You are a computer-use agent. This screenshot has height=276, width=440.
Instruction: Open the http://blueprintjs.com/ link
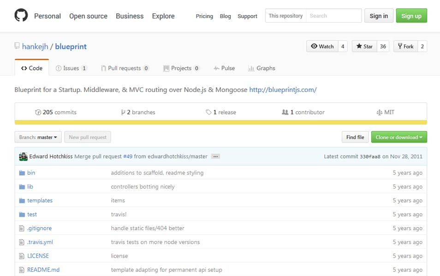click(283, 90)
